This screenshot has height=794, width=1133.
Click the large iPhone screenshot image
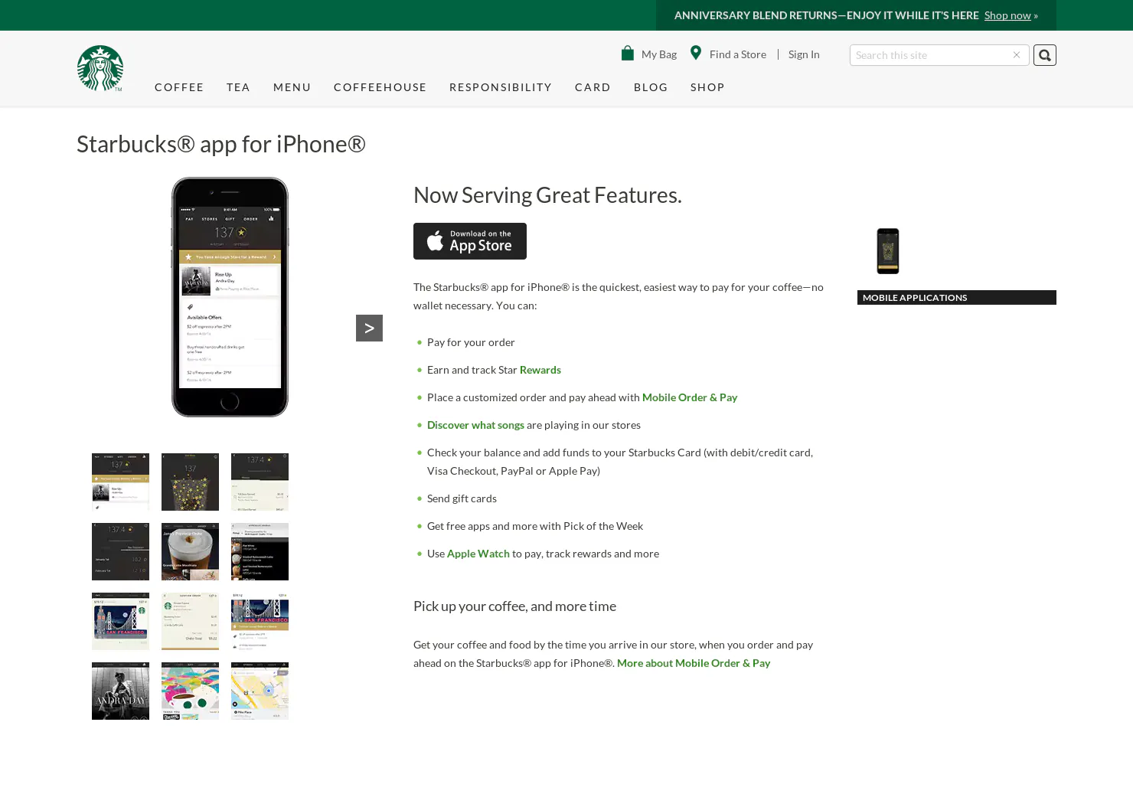[230, 297]
